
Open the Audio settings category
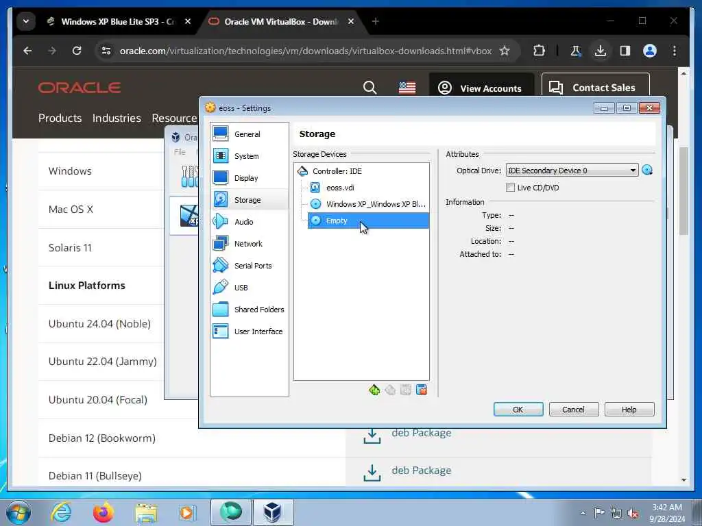point(249,221)
